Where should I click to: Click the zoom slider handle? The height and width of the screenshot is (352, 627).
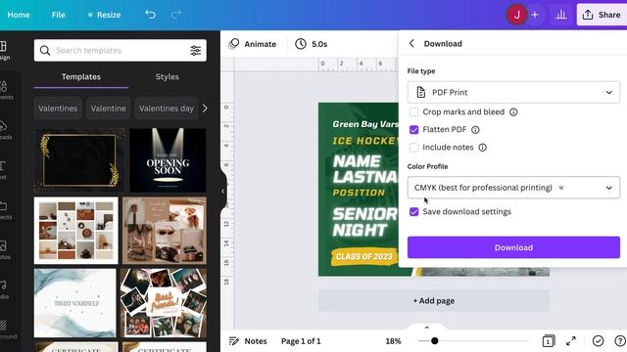click(x=435, y=341)
